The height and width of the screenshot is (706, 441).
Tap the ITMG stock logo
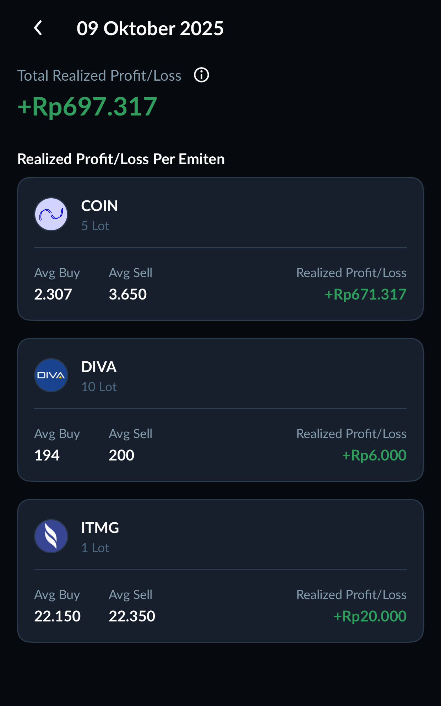[51, 537]
